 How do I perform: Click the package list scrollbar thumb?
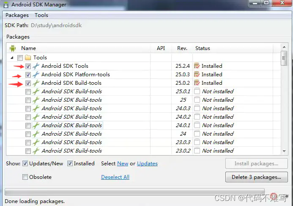pyautogui.click(x=284, y=58)
